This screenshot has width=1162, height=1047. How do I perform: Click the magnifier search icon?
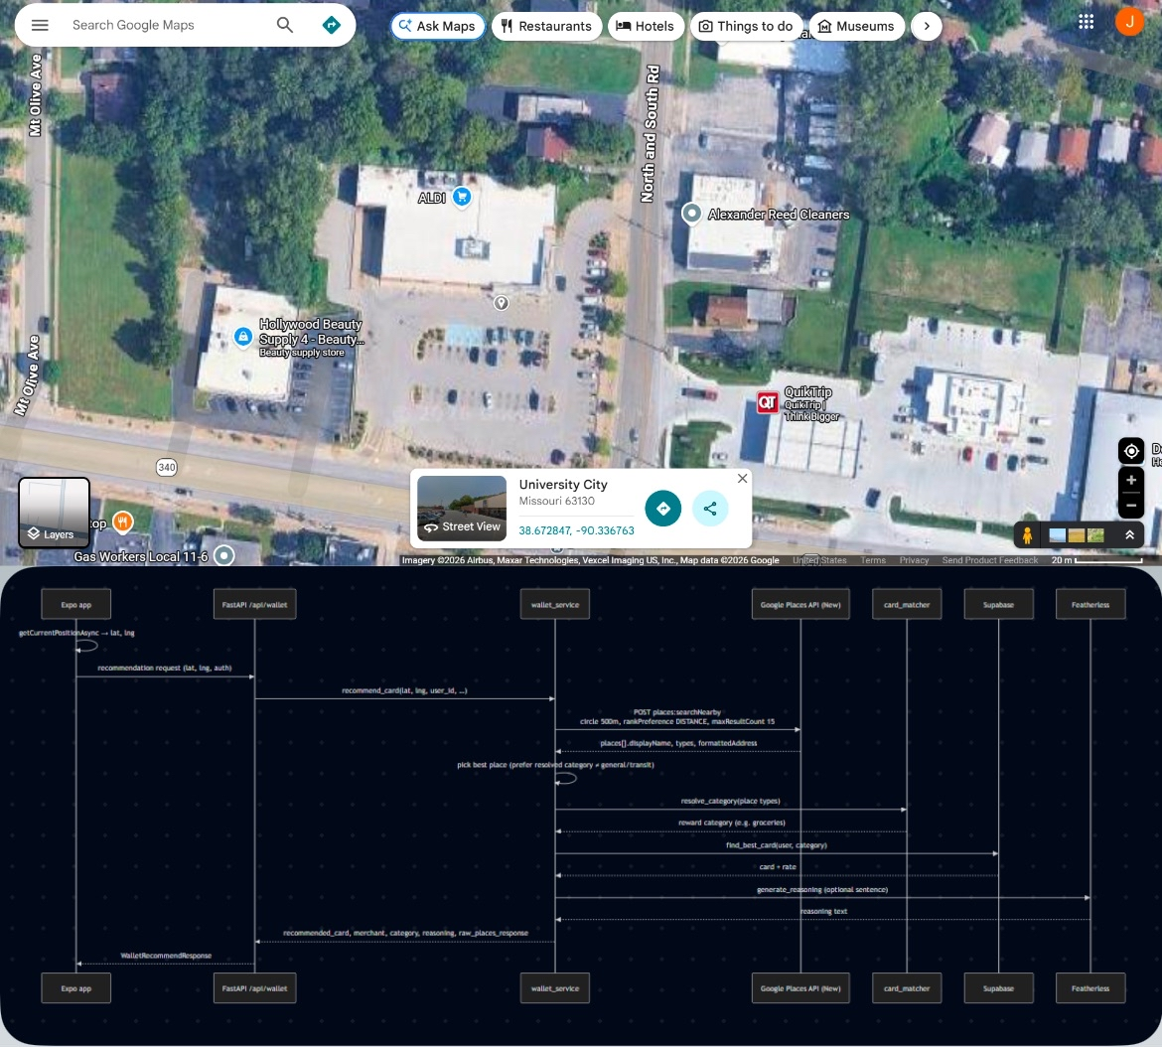click(285, 25)
